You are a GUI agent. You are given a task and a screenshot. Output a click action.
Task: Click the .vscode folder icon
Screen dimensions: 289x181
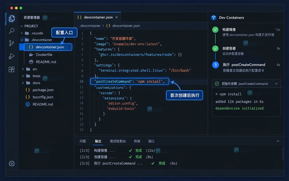coord(27,33)
